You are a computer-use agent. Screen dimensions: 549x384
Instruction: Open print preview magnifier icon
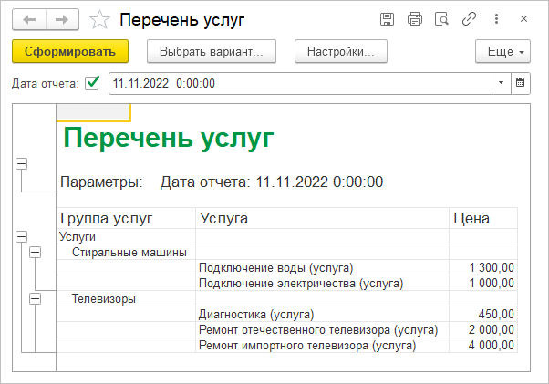click(x=441, y=19)
